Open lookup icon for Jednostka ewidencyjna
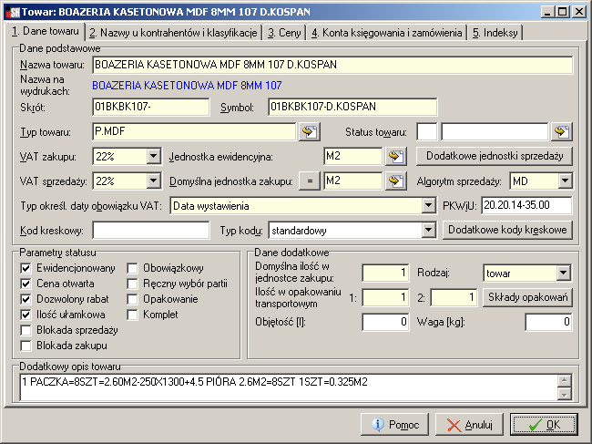Viewport: 592px width, 444px height. pos(396,157)
